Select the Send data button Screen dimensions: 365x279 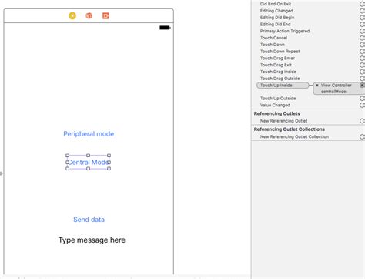click(89, 220)
